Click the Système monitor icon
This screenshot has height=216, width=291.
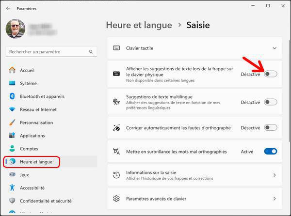point(12,83)
